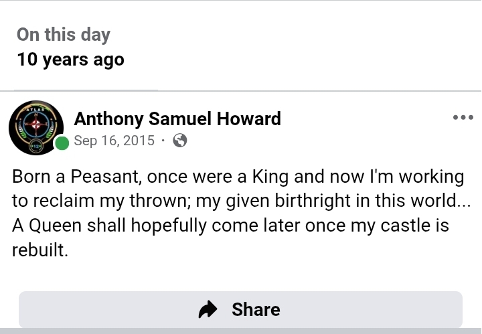The width and height of the screenshot is (482, 334).
Task: Click the "to reclaim my thrown" post line
Action: 241,201
